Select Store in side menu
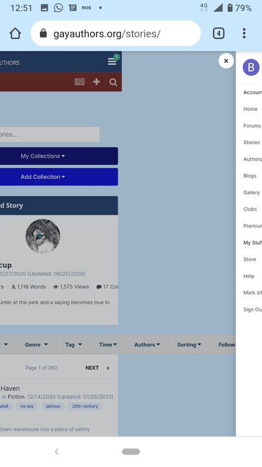This screenshot has height=467, width=262. tap(250, 260)
